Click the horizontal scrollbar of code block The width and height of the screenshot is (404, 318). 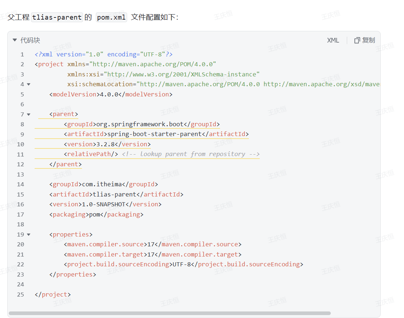coord(169,313)
